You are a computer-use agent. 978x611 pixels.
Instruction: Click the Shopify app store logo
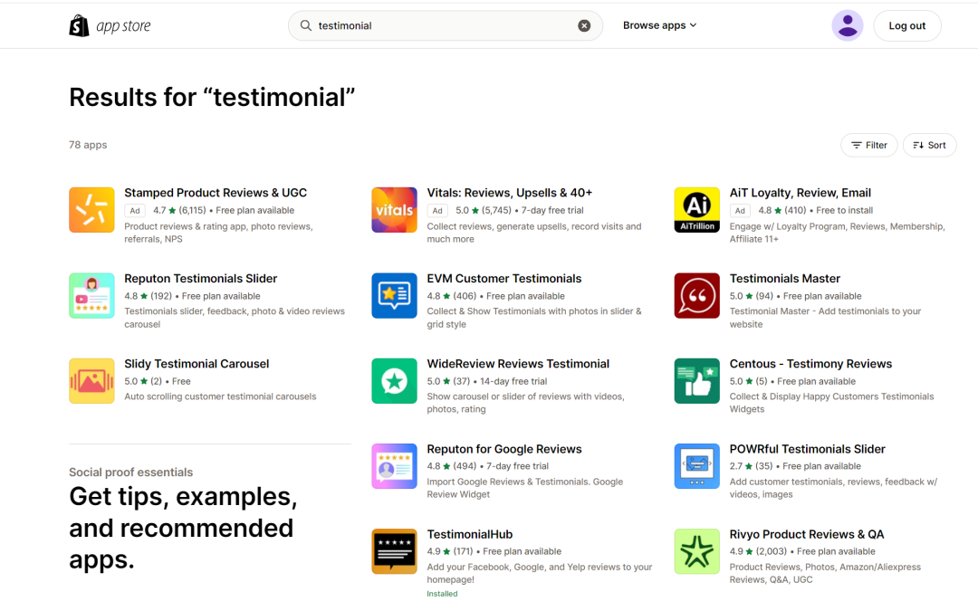pyautogui.click(x=110, y=25)
